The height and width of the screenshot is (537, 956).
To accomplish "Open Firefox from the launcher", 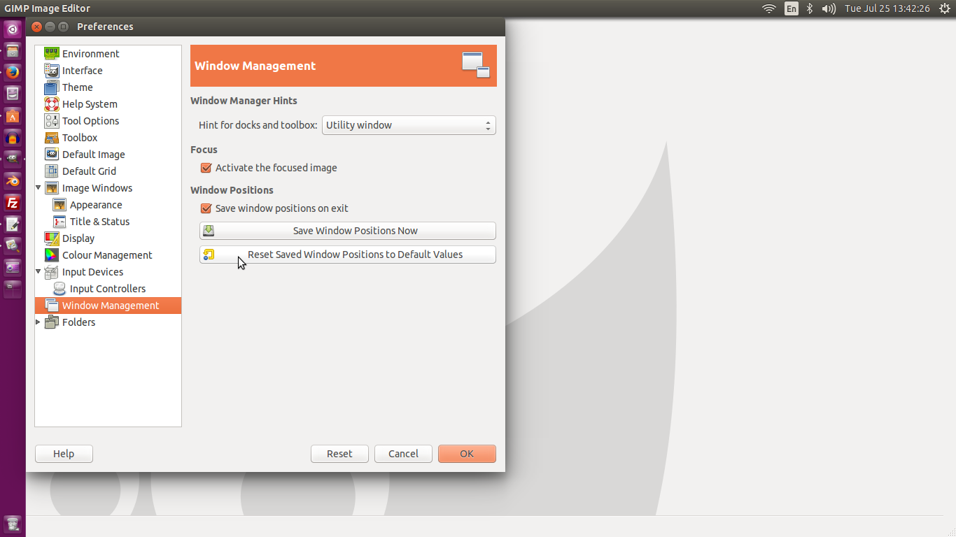I will coord(13,72).
